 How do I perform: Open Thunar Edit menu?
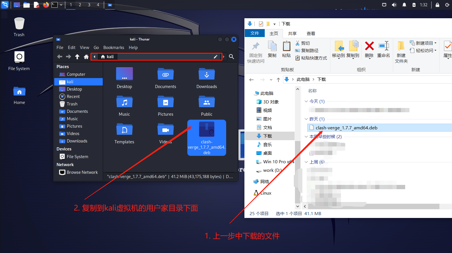(72, 48)
